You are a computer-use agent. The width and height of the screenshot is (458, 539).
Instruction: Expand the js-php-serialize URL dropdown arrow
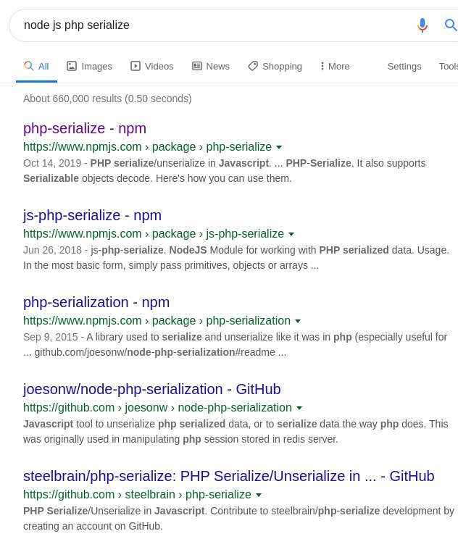coord(291,234)
